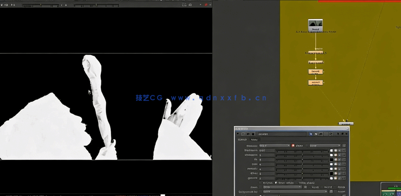Image resolution: width=401 pixels, height=196 pixels.
Task: Toggle the white clamp checkbox
Action: [x=276, y=183]
